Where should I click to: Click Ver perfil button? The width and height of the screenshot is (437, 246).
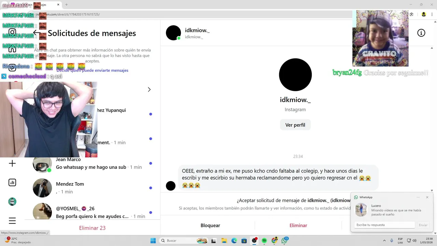point(295,125)
